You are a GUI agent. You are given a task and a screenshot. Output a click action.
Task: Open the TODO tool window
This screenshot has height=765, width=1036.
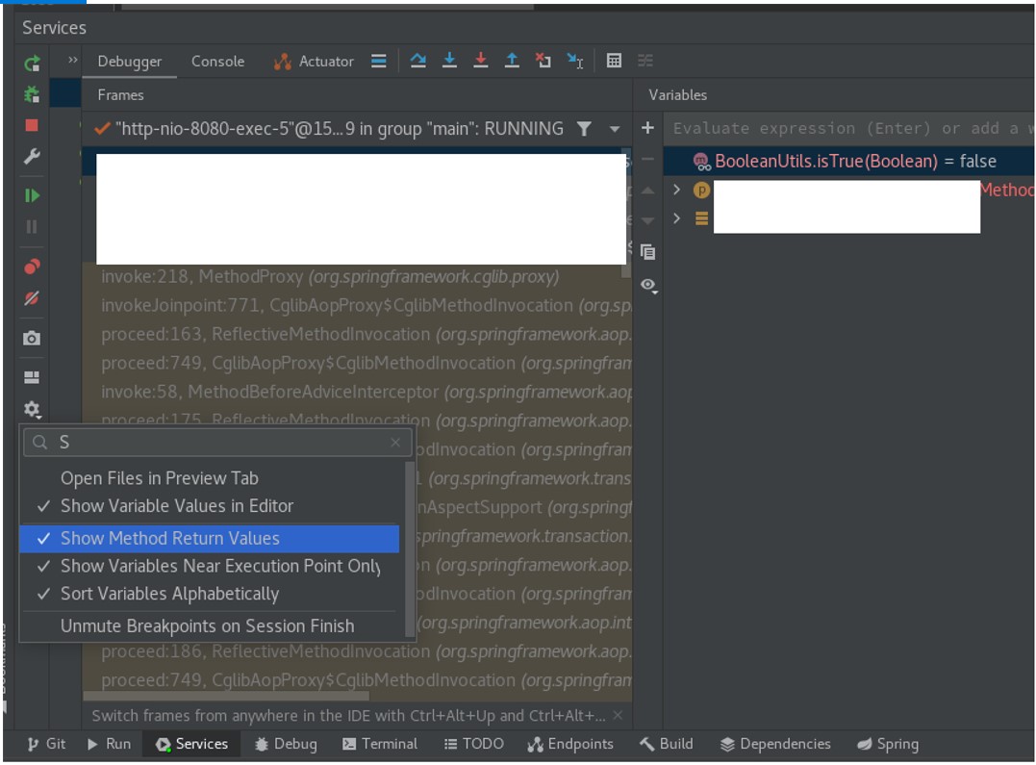tap(473, 744)
